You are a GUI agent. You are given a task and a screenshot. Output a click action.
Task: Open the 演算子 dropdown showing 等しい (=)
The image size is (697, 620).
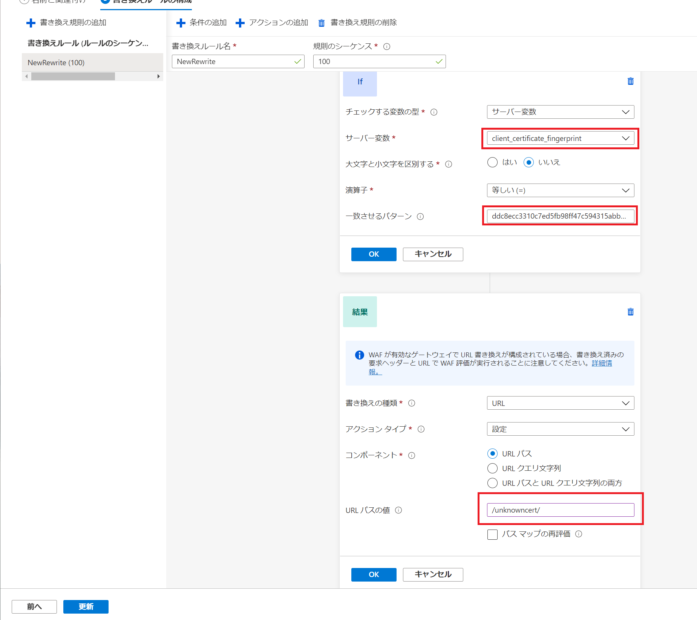point(561,190)
